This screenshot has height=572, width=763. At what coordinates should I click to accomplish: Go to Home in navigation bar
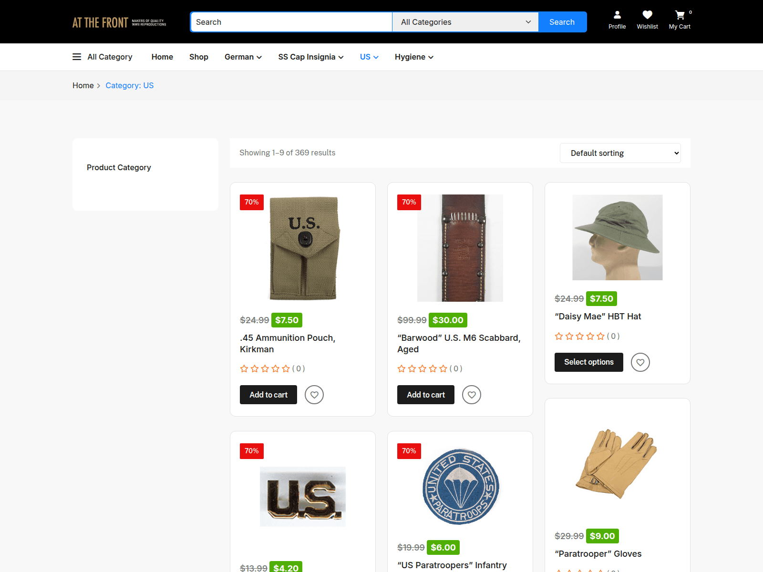point(162,57)
